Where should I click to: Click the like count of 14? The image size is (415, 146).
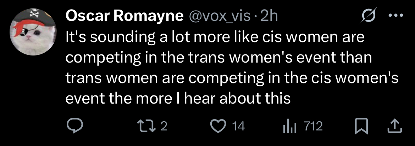point(239,127)
